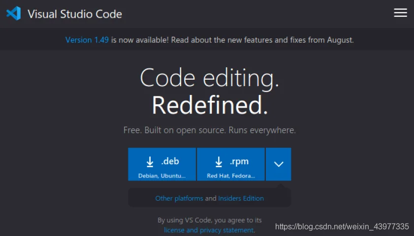Click the Visual Studio Code logo icon
Image resolution: width=414 pixels, height=236 pixels.
pos(14,13)
